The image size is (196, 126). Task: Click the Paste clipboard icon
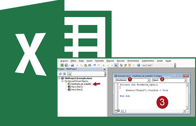85,65
